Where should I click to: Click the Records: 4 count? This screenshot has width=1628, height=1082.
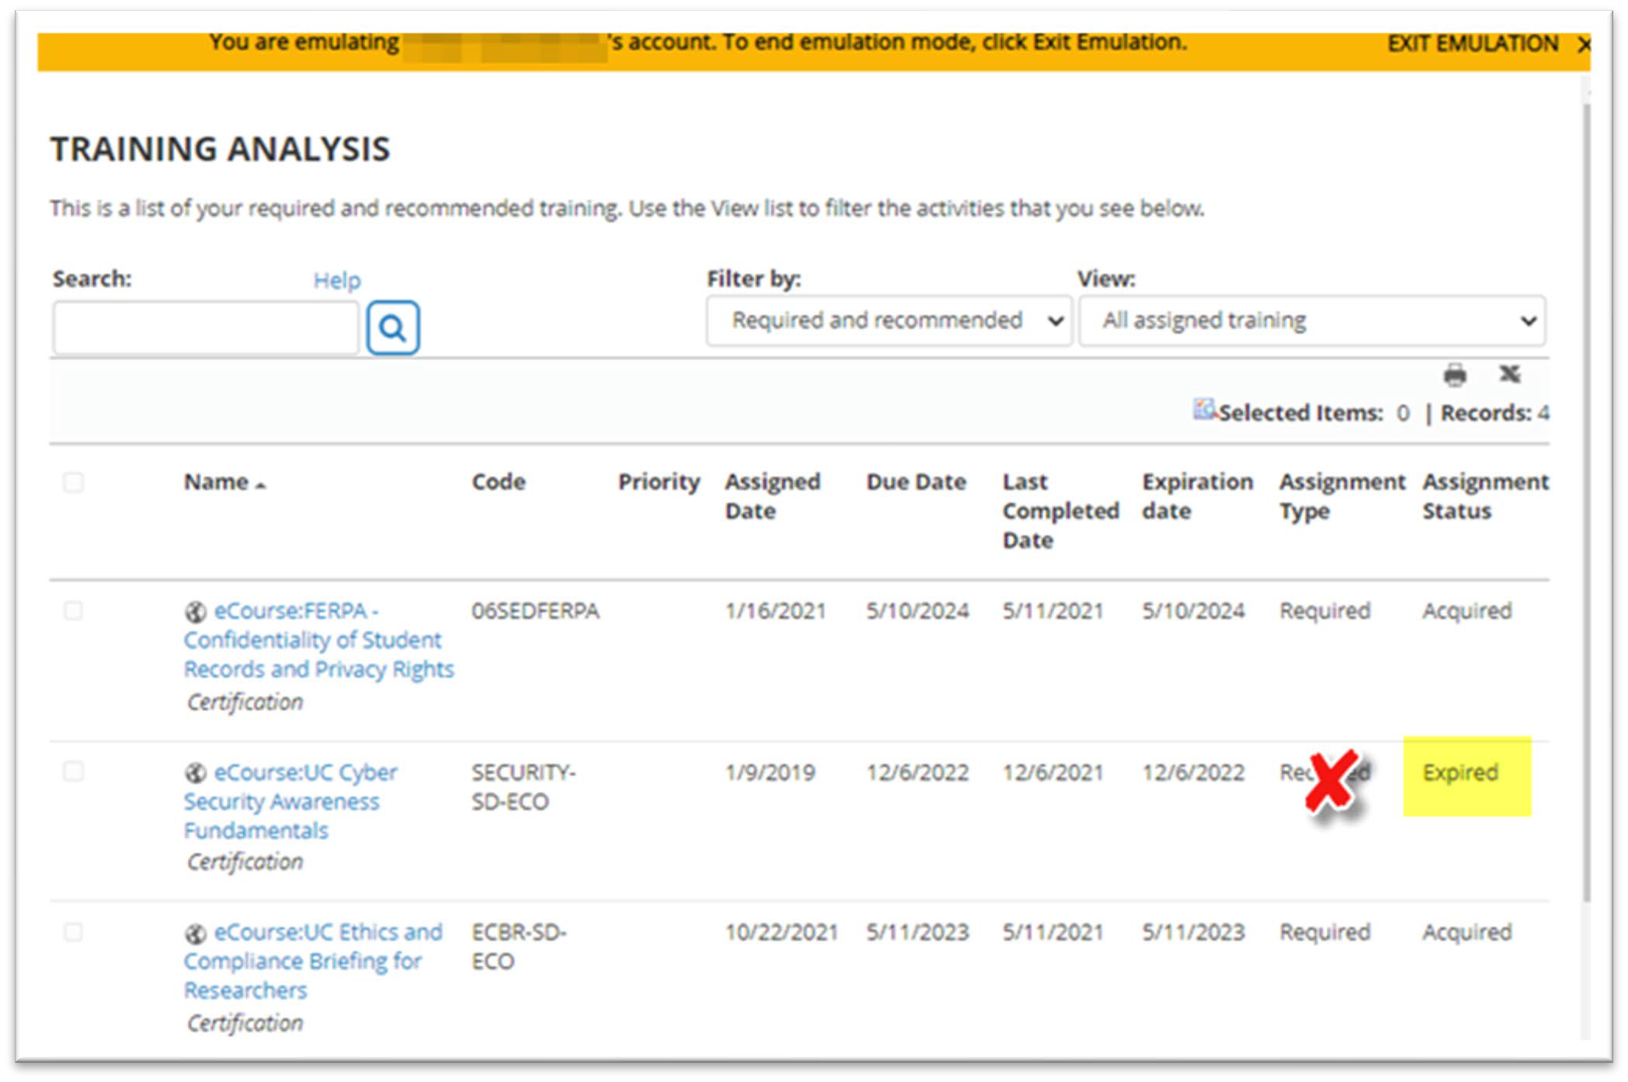1495,413
